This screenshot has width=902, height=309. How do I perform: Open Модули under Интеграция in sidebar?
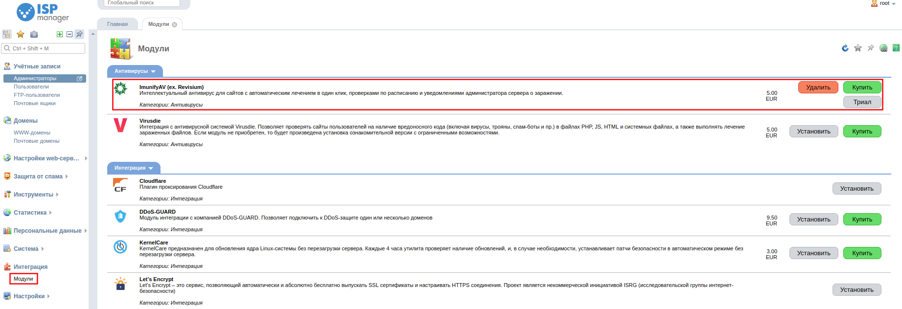[23, 279]
